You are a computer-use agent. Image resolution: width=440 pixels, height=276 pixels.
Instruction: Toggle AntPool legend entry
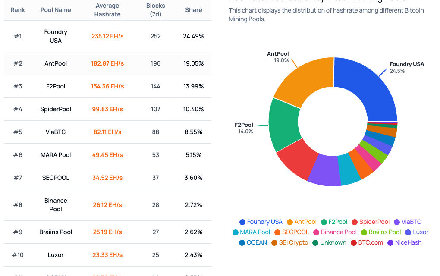[x=302, y=222]
